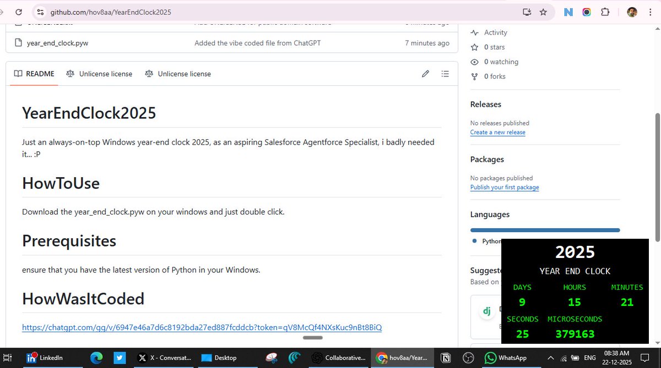
Task: Open the repository Activity link
Action: point(489,32)
